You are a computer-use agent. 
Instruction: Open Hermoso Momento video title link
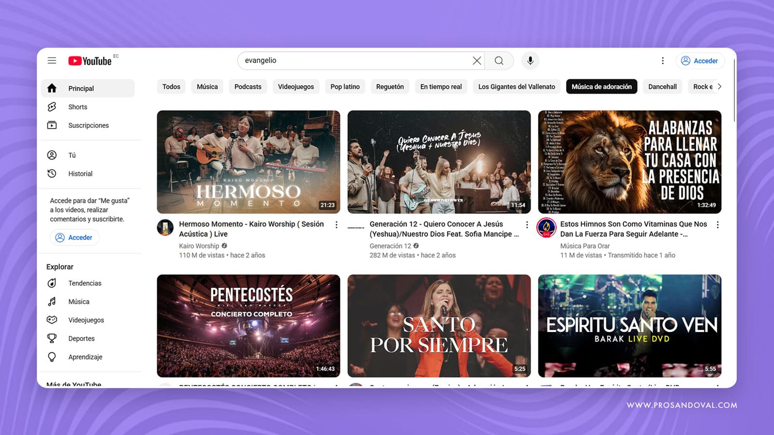pyautogui.click(x=252, y=229)
